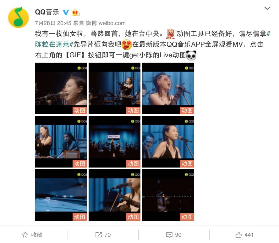Favorite the post with 收藏 star
This screenshot has width=279, height=243.
click(x=32, y=235)
